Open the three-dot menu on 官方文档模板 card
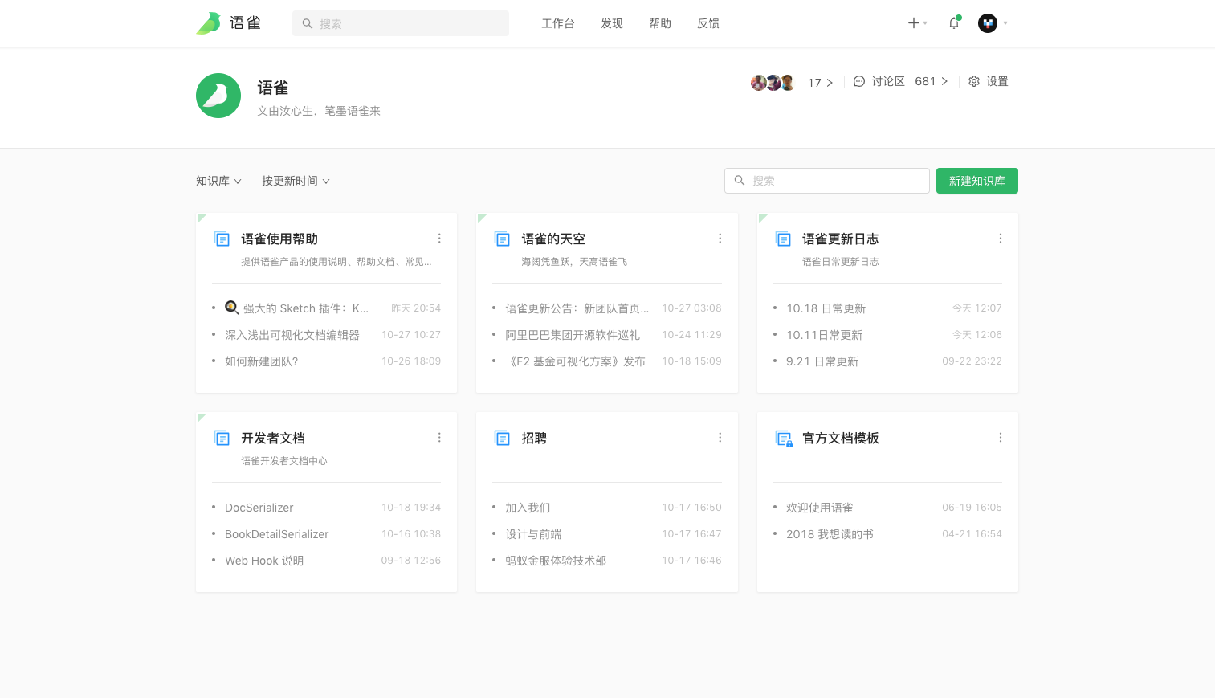Image resolution: width=1215 pixels, height=698 pixels. 1000,438
